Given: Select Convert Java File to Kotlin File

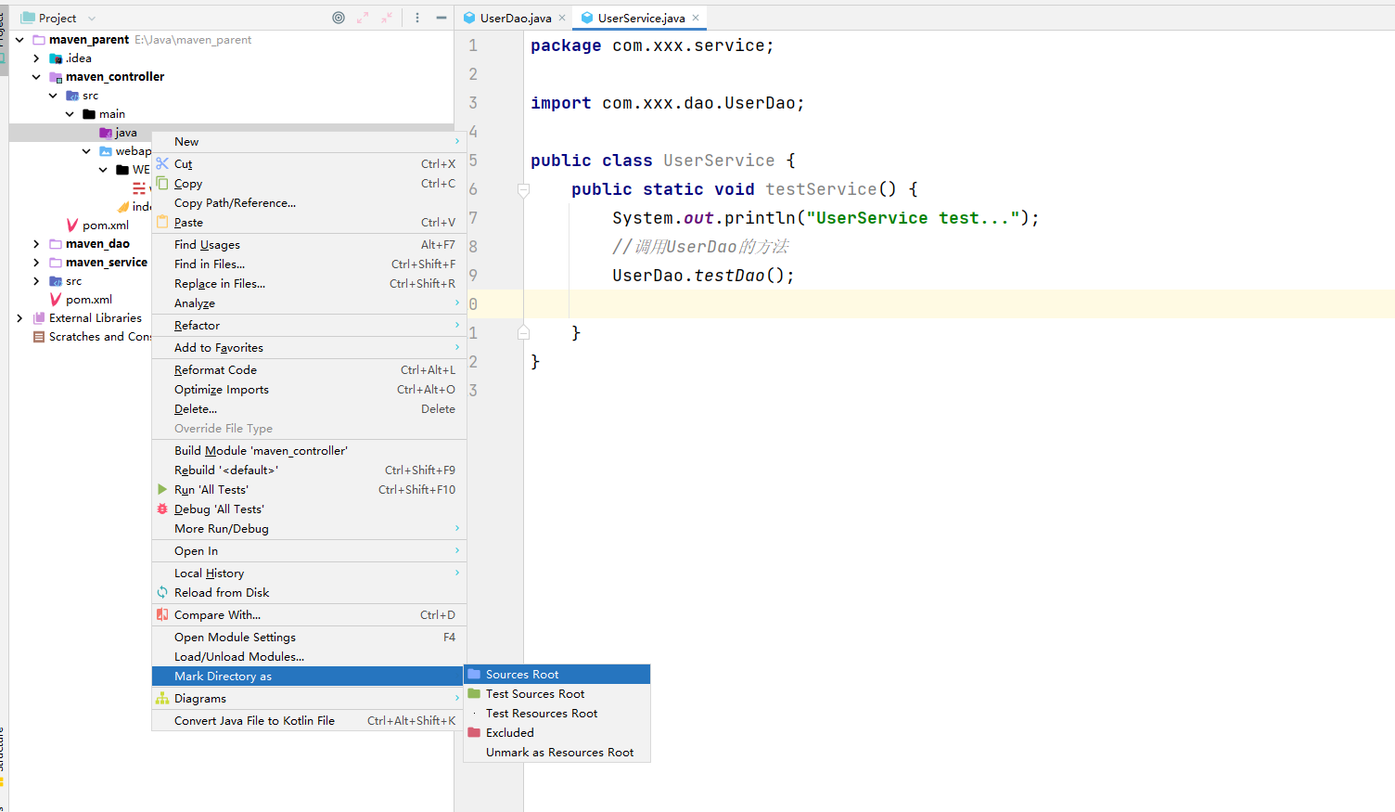Looking at the screenshot, I should [309, 721].
